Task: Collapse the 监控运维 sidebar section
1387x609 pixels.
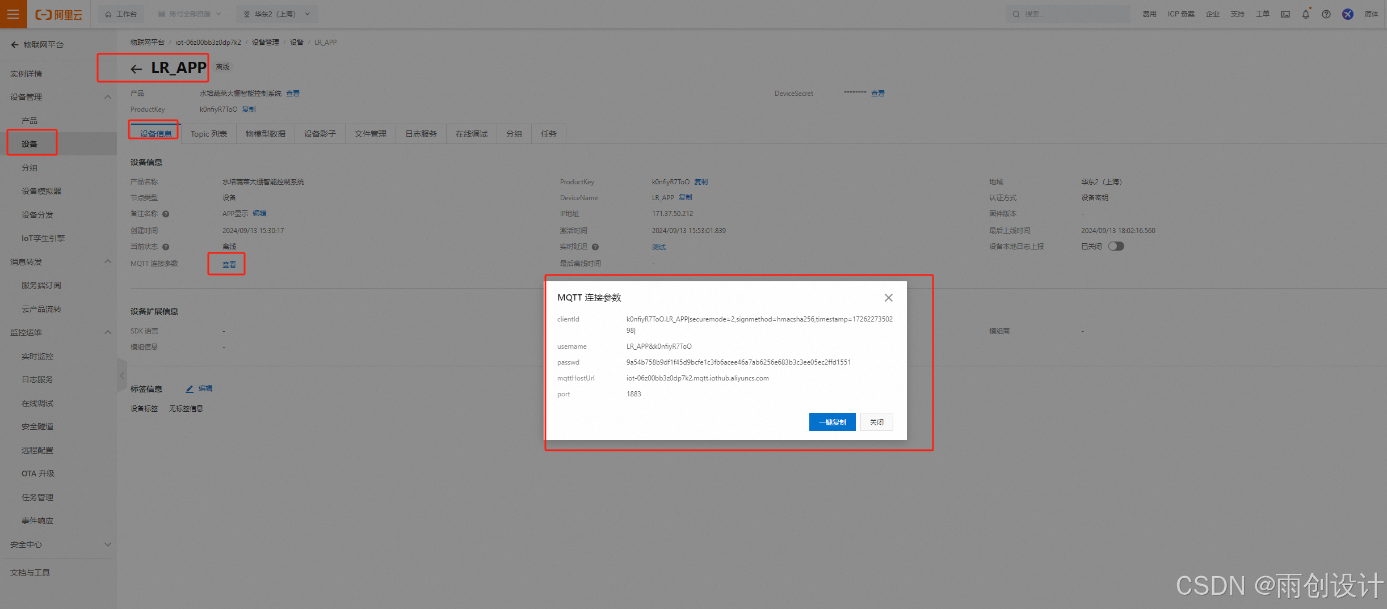Action: (107, 332)
